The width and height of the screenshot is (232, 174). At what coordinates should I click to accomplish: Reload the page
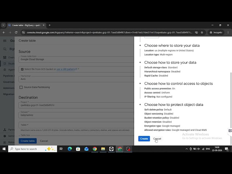point(16,32)
